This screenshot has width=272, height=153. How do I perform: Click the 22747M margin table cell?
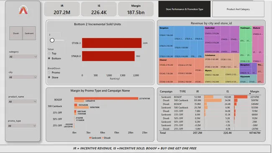(x=254, y=97)
